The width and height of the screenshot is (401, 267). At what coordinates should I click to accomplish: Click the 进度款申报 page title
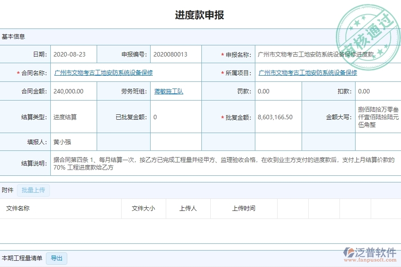[x=200, y=15]
